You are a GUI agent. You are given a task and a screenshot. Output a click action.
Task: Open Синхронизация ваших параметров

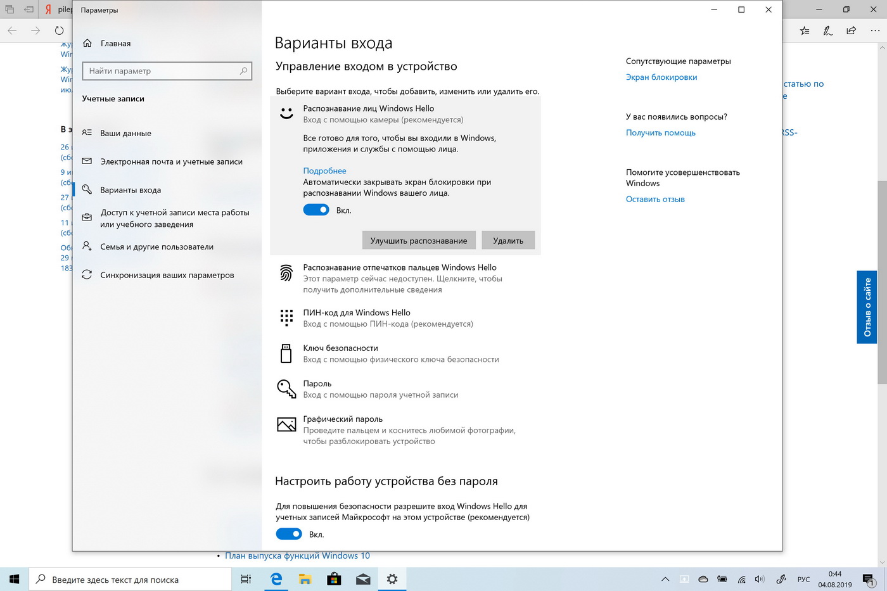[167, 275]
